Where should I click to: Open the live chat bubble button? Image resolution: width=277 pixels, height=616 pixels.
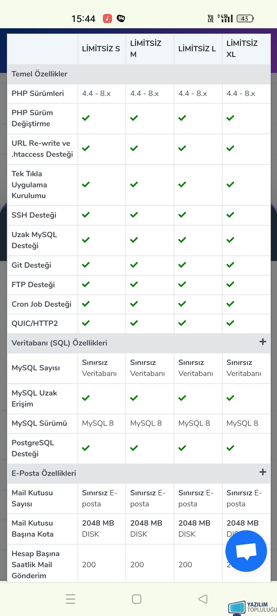246,551
